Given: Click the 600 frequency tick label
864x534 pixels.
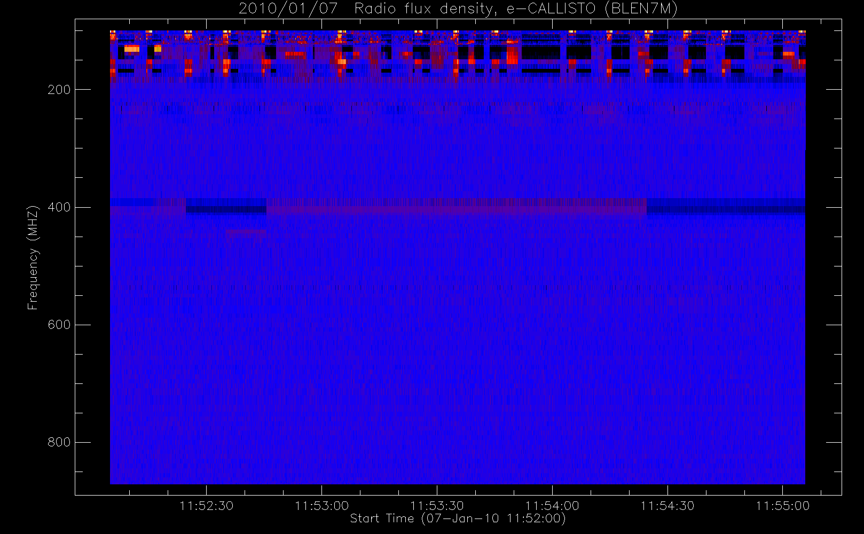Looking at the screenshot, I should coord(59,325).
